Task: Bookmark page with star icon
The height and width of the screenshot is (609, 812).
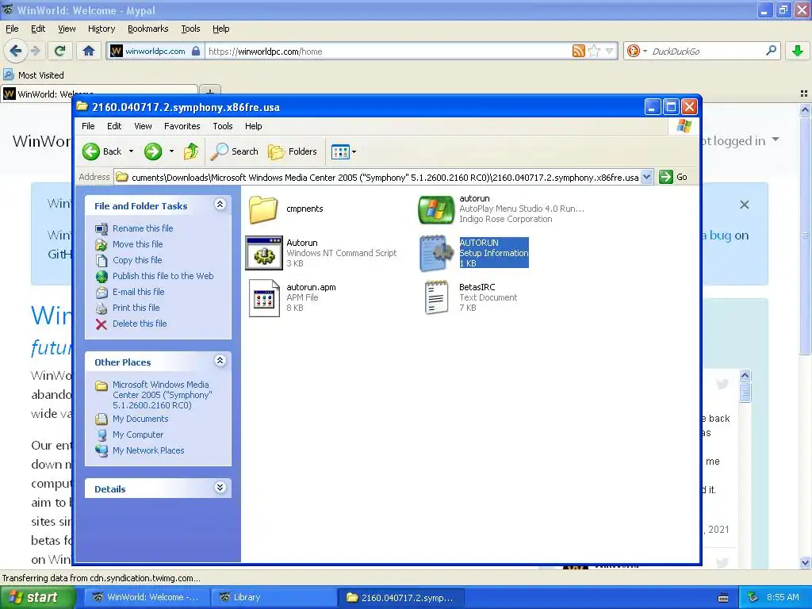Action: pos(594,51)
